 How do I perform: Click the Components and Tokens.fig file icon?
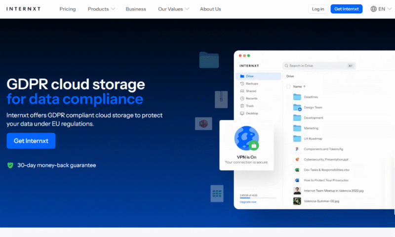(x=297, y=149)
